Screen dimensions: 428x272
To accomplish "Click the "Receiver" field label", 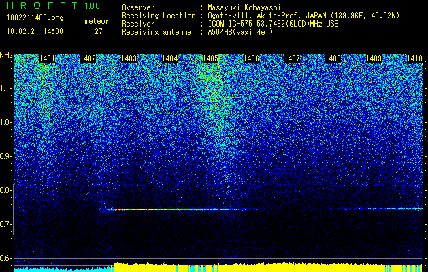I will tap(138, 24).
